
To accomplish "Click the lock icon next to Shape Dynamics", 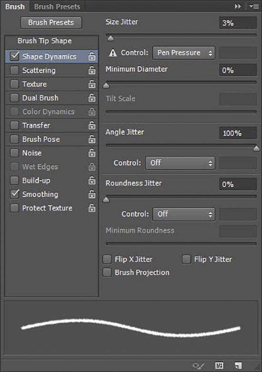I will [x=91, y=57].
